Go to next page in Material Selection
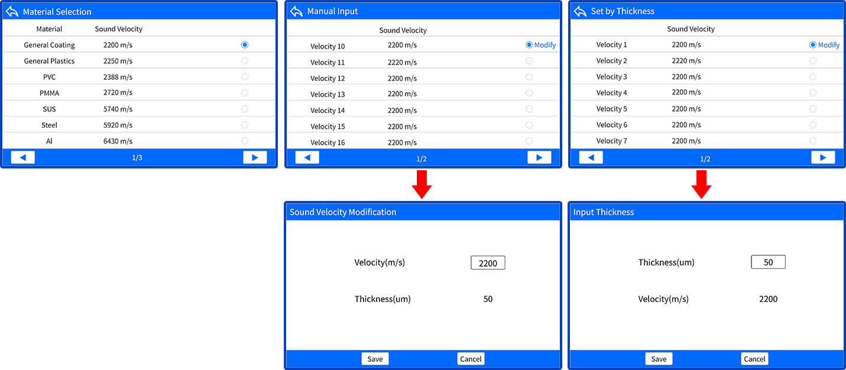The image size is (846, 370). pos(255,157)
